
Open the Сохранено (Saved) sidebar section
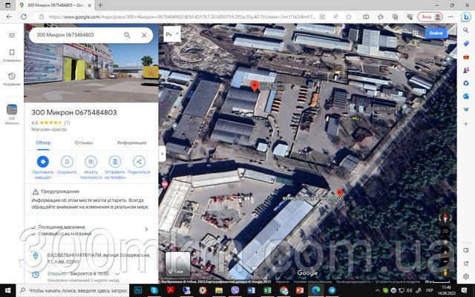[12, 56]
